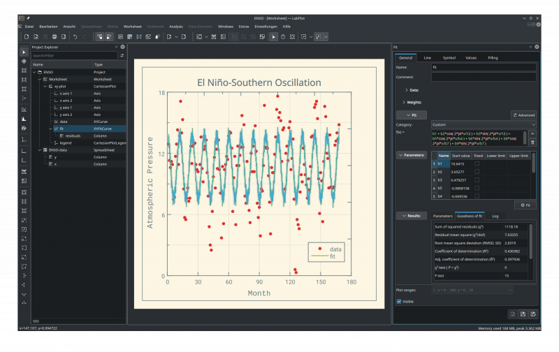Show the Parameters results tab
This screenshot has width=559, height=352.
pos(442,216)
